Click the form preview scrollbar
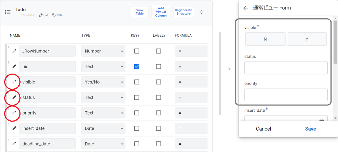The image size is (338, 152). coord(335,42)
